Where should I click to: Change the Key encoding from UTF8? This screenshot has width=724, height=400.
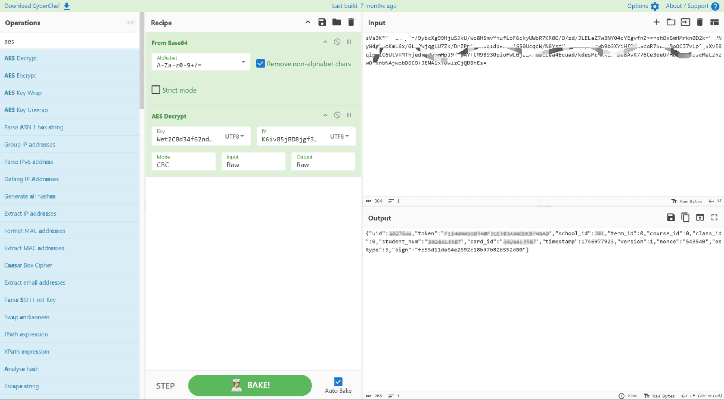coord(234,136)
